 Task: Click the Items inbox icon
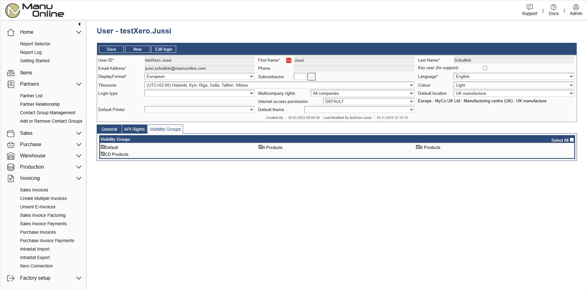click(x=11, y=73)
